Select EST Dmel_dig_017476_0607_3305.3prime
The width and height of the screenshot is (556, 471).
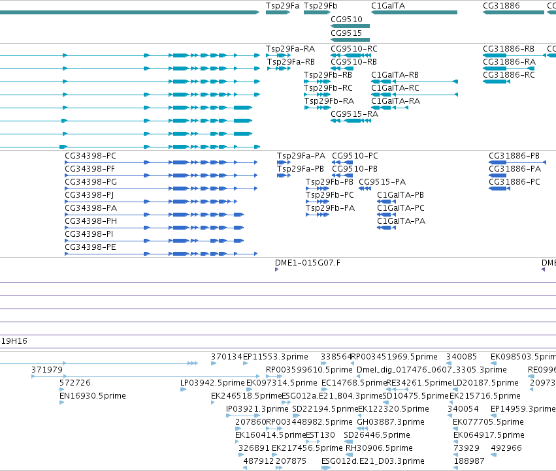click(x=432, y=370)
